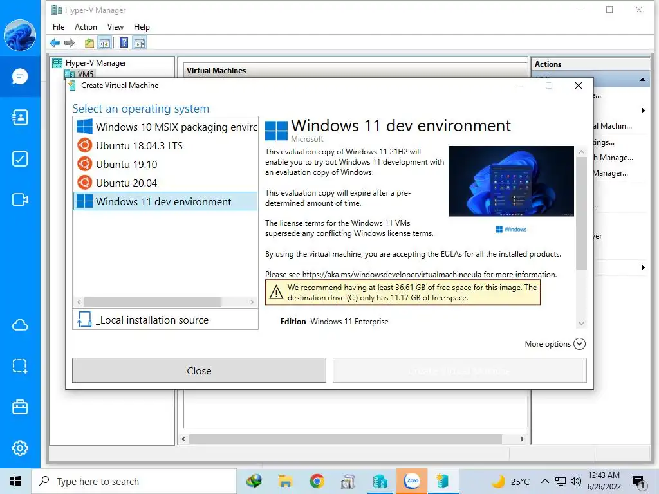Open Zalo cloud storage icon
This screenshot has height=494, width=659.
(x=20, y=325)
